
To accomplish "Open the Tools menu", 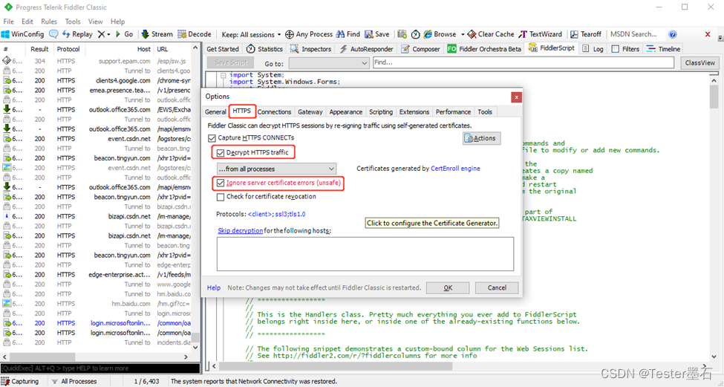I will tap(73, 22).
